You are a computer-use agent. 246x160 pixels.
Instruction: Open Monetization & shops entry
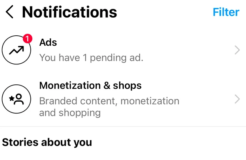[x=123, y=99]
